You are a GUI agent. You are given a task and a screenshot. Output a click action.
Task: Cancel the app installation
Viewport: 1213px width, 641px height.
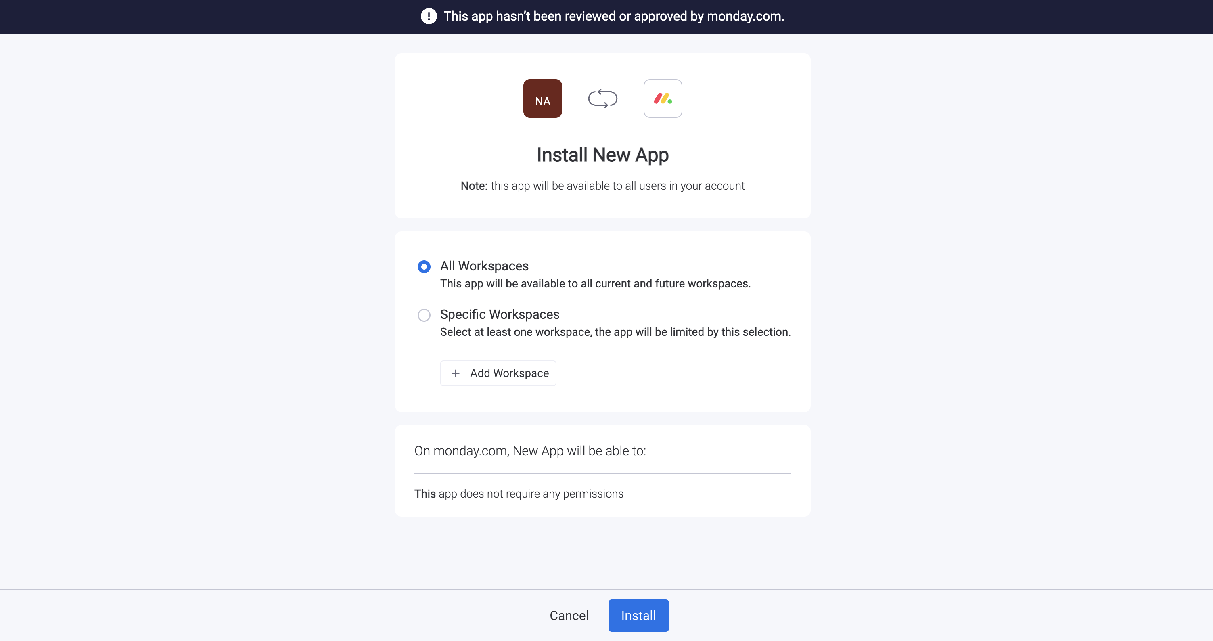[569, 616]
